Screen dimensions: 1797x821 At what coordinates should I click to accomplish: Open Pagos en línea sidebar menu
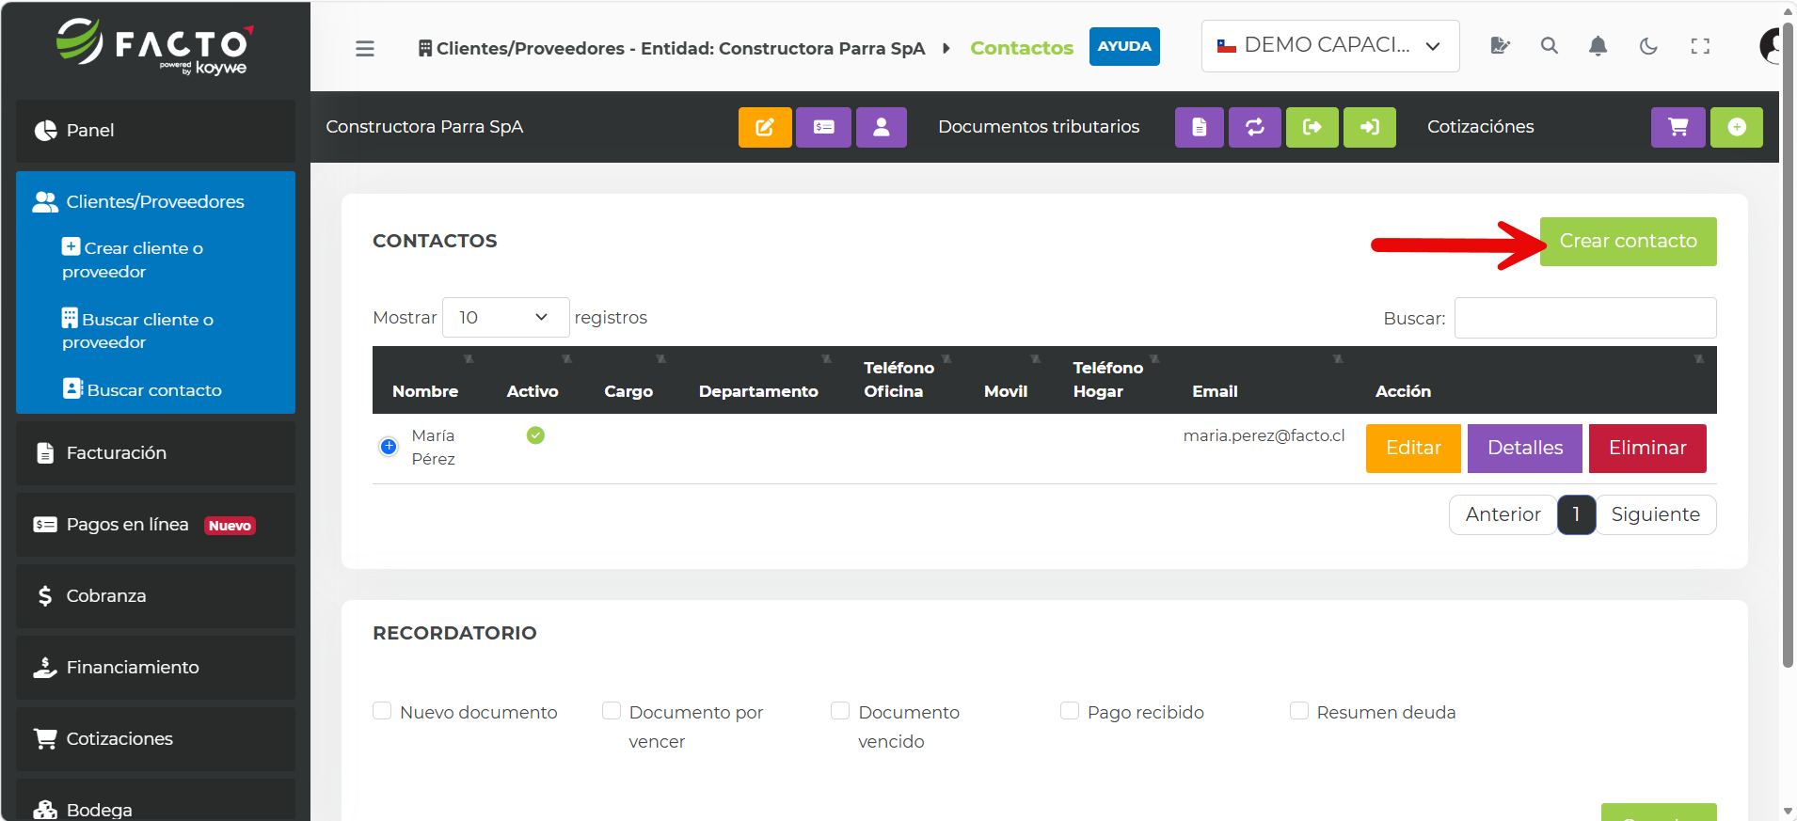coord(155,525)
